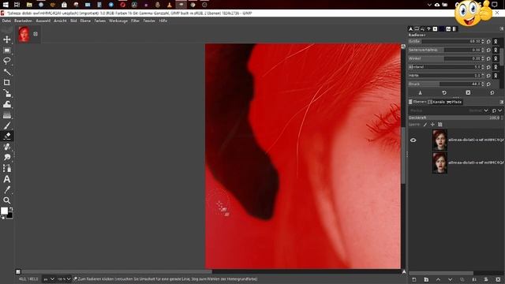
Task: Reset colors to default black and white
Action: tap(2, 218)
